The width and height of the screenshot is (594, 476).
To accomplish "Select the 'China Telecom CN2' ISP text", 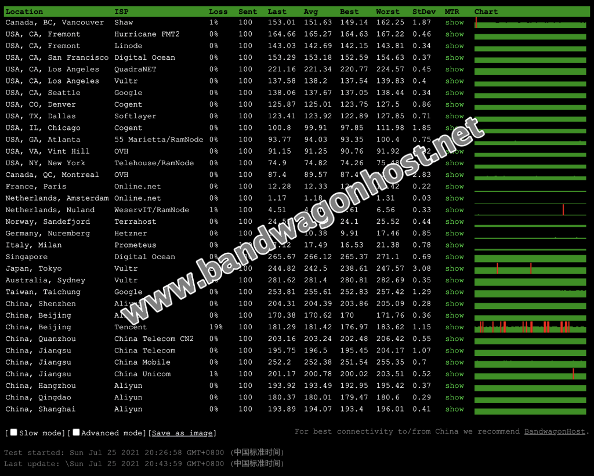I will coord(154,339).
